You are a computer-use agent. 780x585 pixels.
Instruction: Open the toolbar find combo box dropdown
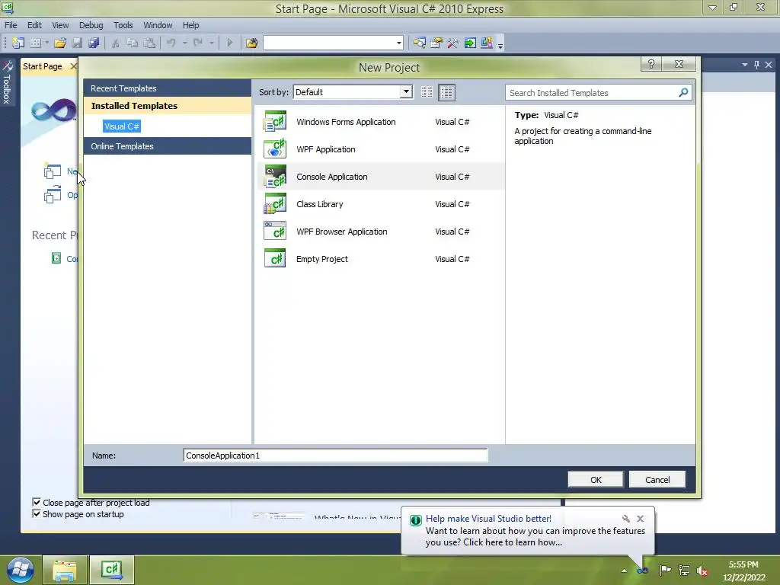pyautogui.click(x=399, y=43)
